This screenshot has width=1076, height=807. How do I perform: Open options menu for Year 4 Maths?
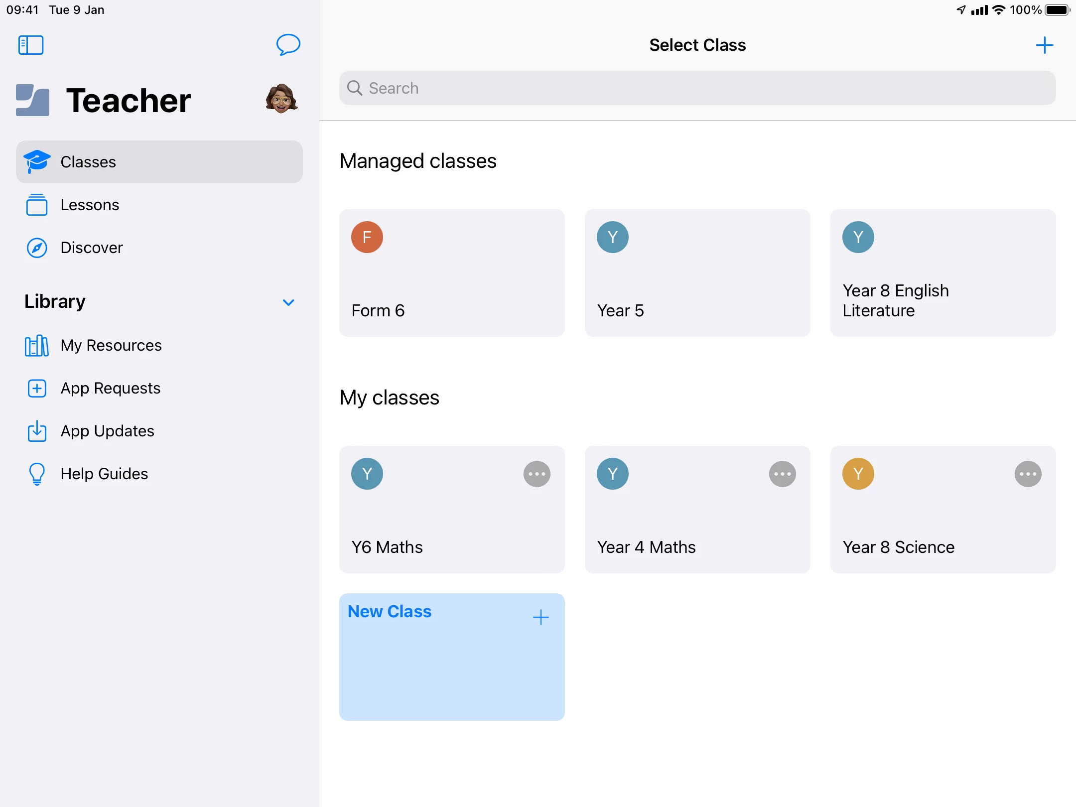782,474
